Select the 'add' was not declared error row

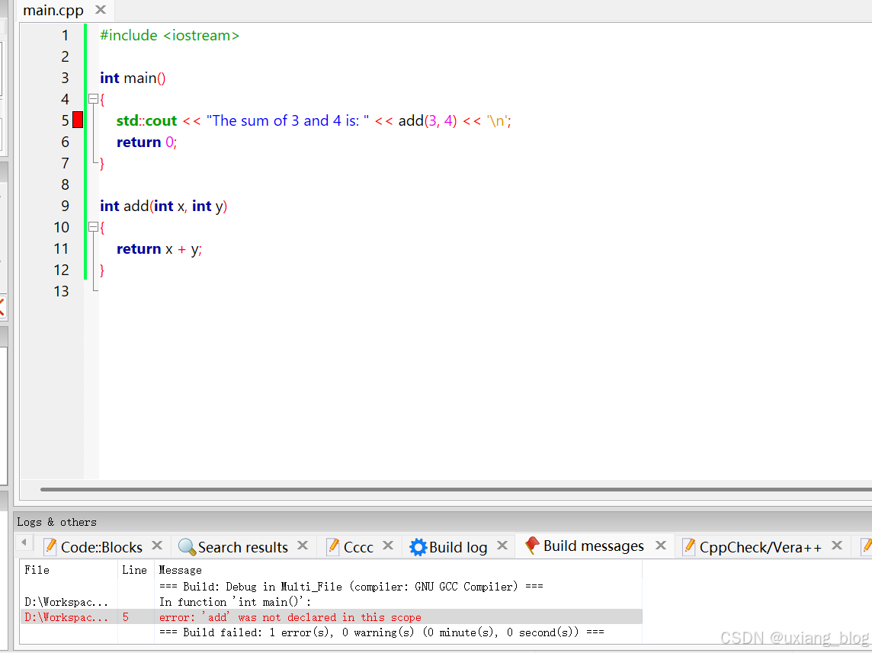coord(331,617)
